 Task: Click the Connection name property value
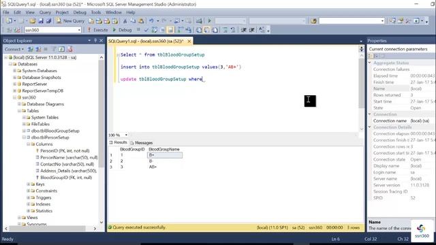[x=420, y=121]
